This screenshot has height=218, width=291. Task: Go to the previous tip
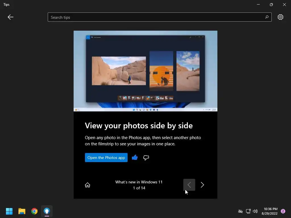[189, 185]
